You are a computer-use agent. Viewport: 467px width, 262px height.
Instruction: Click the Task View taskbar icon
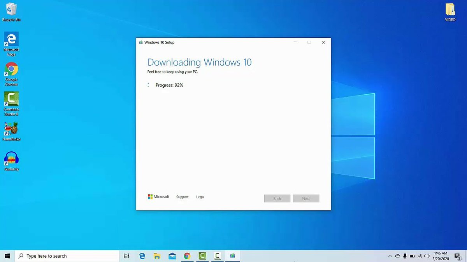click(126, 256)
